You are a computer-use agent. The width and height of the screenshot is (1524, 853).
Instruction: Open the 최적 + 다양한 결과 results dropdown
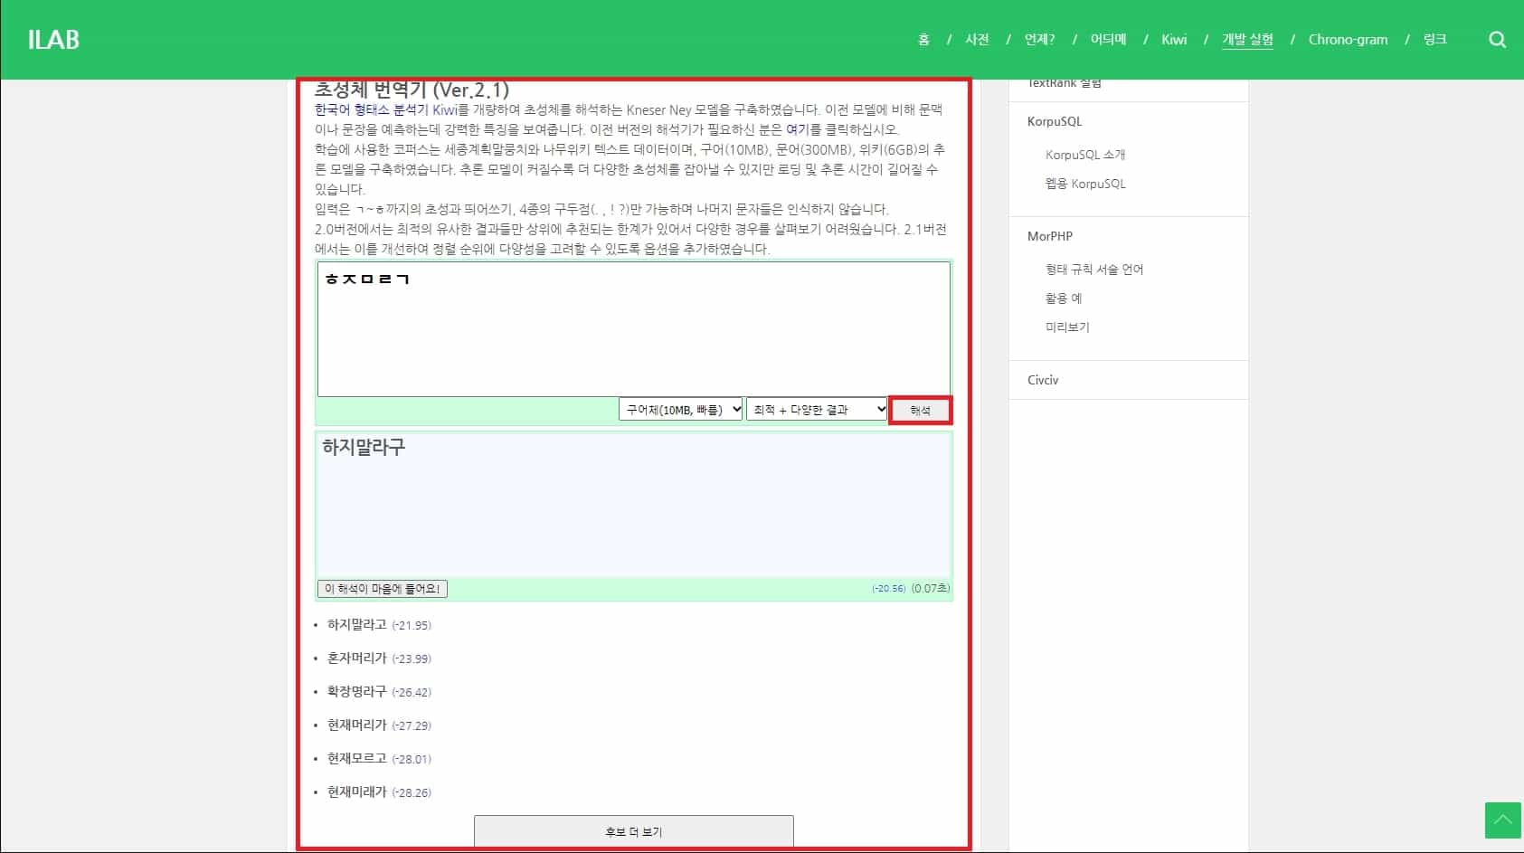(815, 409)
